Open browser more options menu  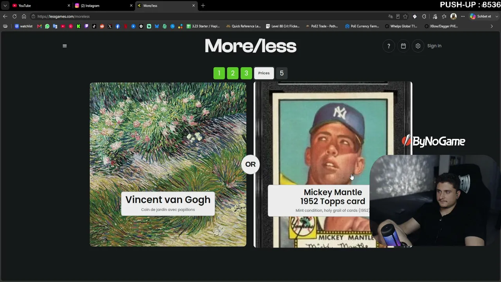click(463, 16)
